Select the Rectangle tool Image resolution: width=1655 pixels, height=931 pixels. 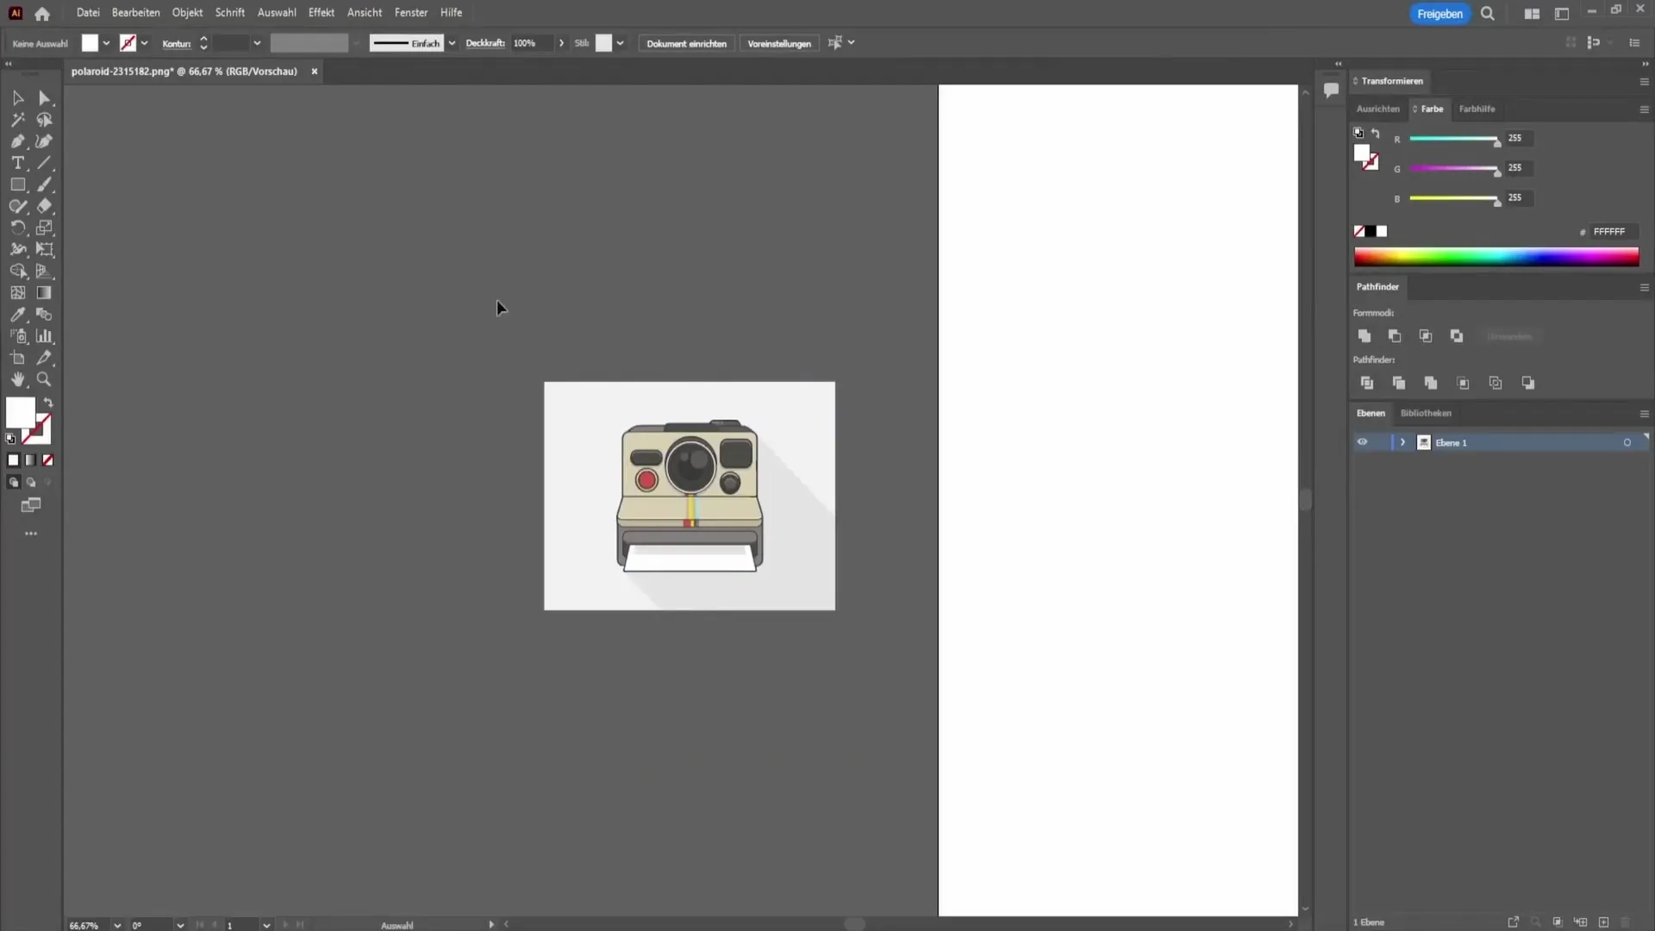(17, 184)
